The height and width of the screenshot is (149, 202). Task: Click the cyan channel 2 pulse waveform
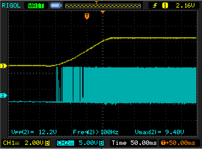point(126,85)
